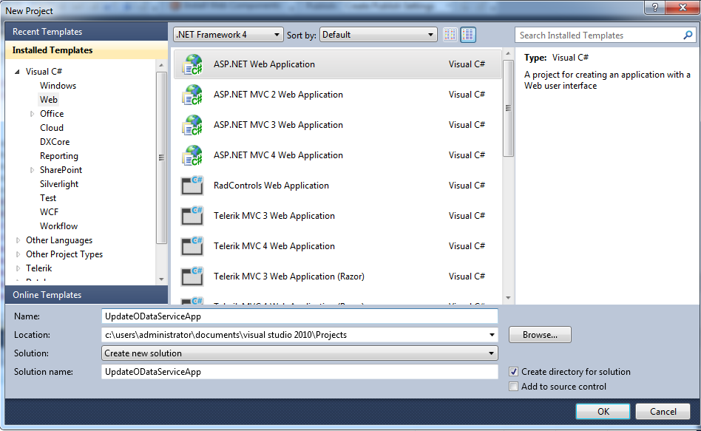Pick the Telerik MVC 3 Web Application icon
Screen dimensions: 701x431
[x=192, y=216]
